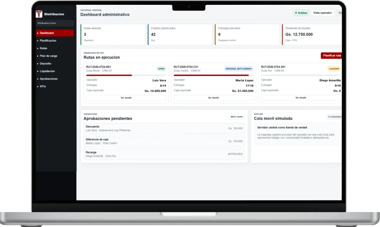Click the 8/14 deliveries value
The width and height of the screenshot is (380, 227).
point(163,86)
